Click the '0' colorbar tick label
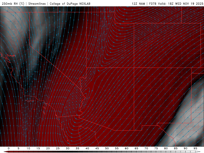 tap(9, 148)
